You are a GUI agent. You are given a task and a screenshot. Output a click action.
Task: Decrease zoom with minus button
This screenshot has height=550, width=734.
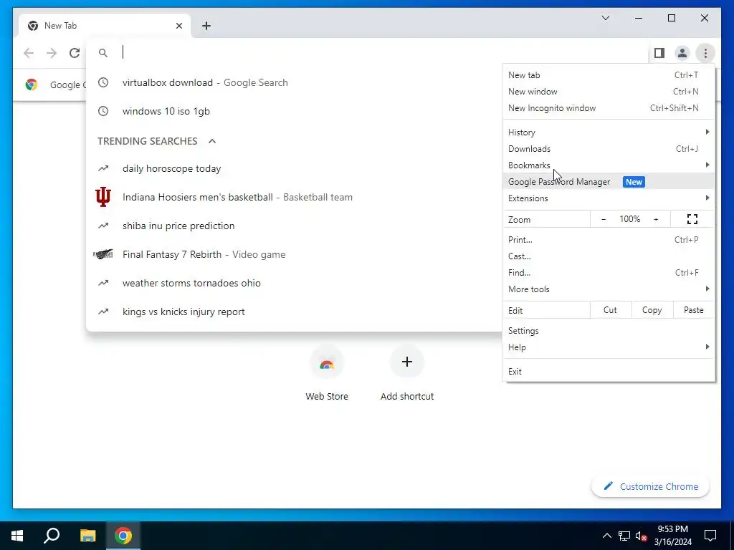click(x=604, y=219)
